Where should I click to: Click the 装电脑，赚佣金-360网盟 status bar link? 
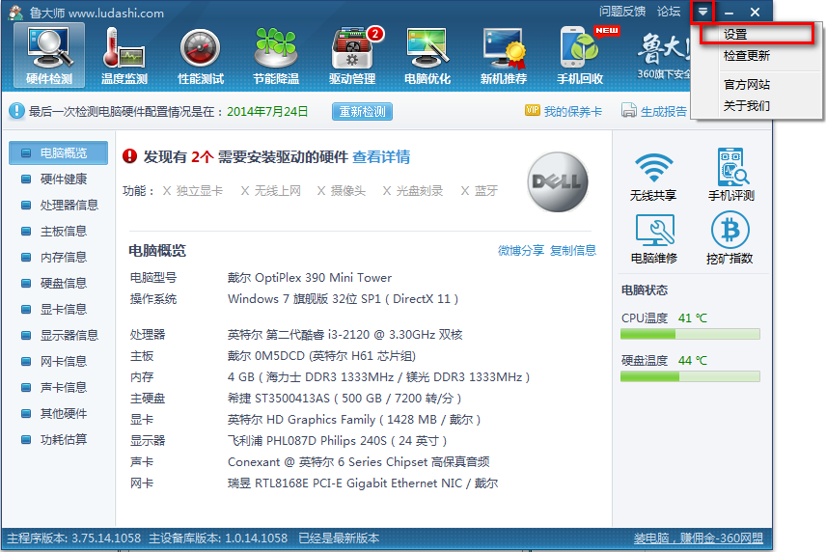(699, 538)
